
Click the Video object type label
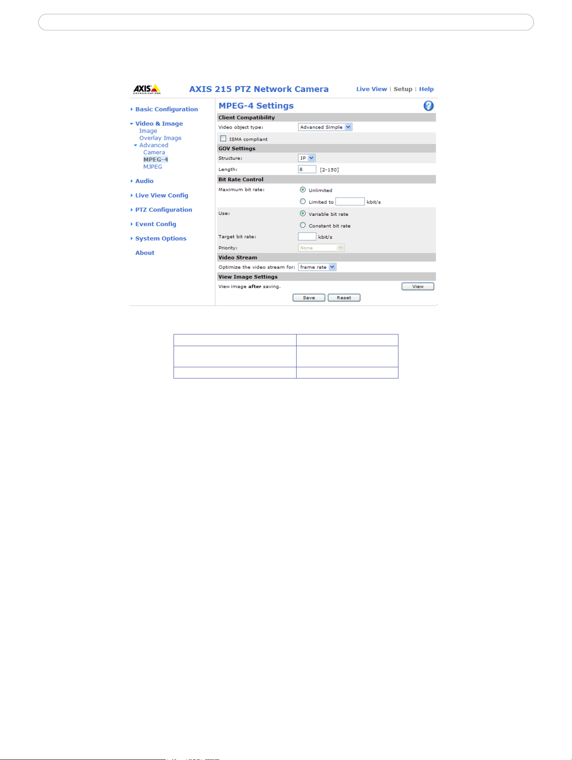point(241,127)
